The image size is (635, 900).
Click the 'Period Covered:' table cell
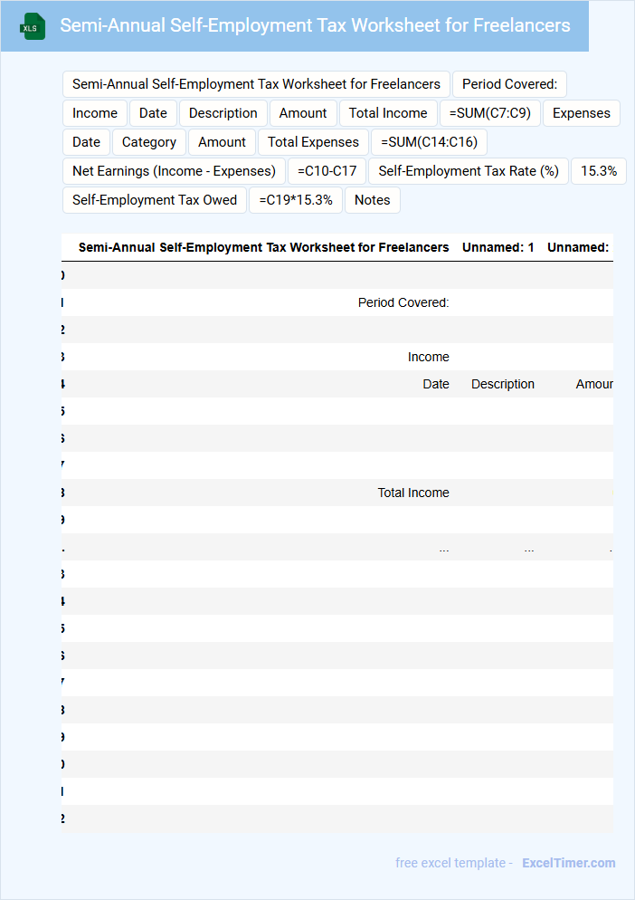pyautogui.click(x=403, y=302)
